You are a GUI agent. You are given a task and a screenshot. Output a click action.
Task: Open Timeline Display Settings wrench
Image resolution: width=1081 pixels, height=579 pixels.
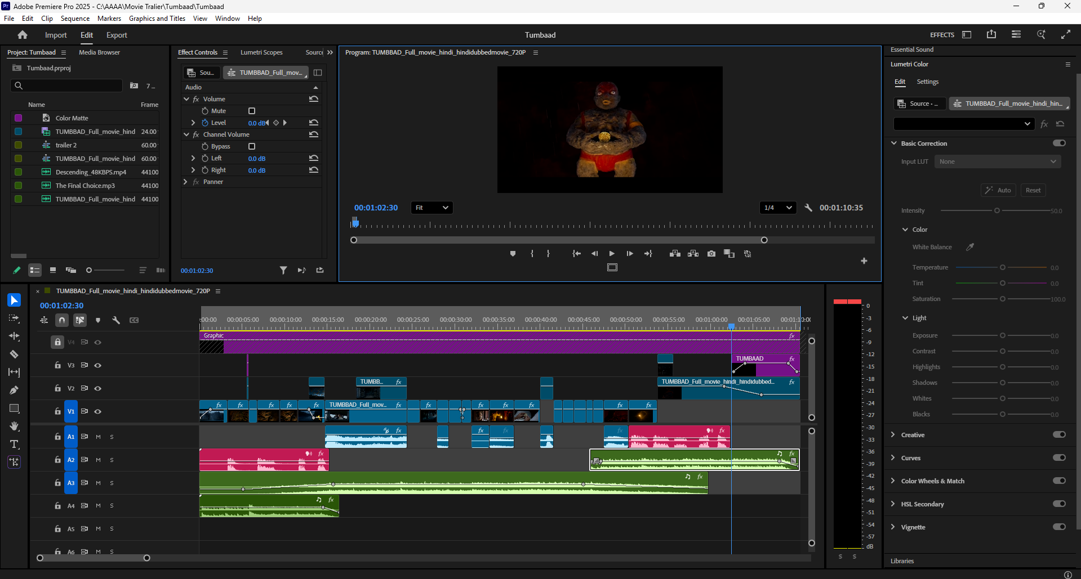(116, 320)
